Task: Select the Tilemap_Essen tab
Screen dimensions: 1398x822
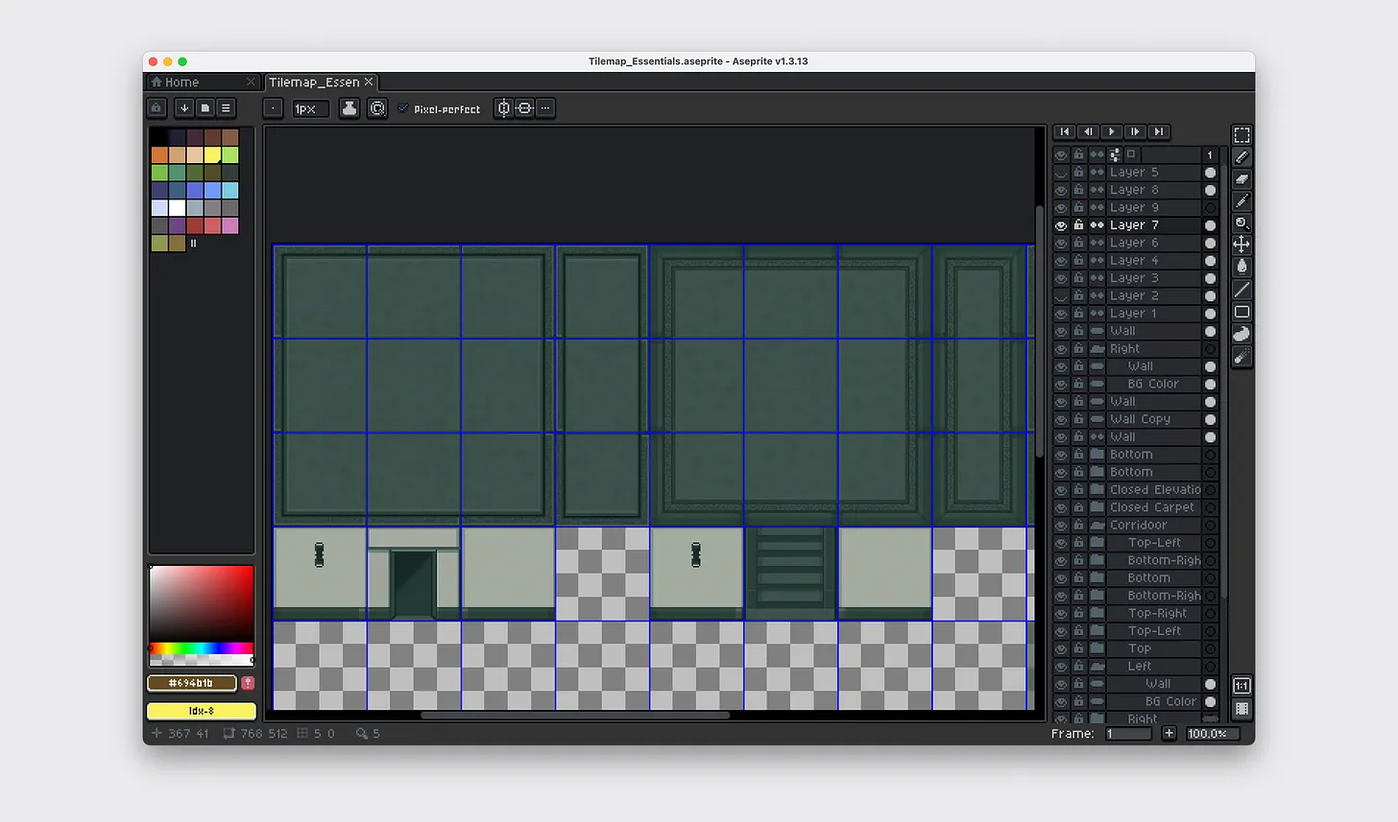Action: 315,82
